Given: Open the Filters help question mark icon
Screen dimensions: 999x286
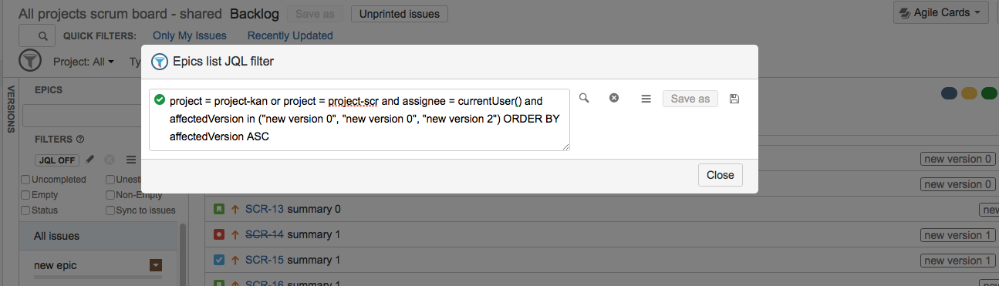Looking at the screenshot, I should 80,140.
